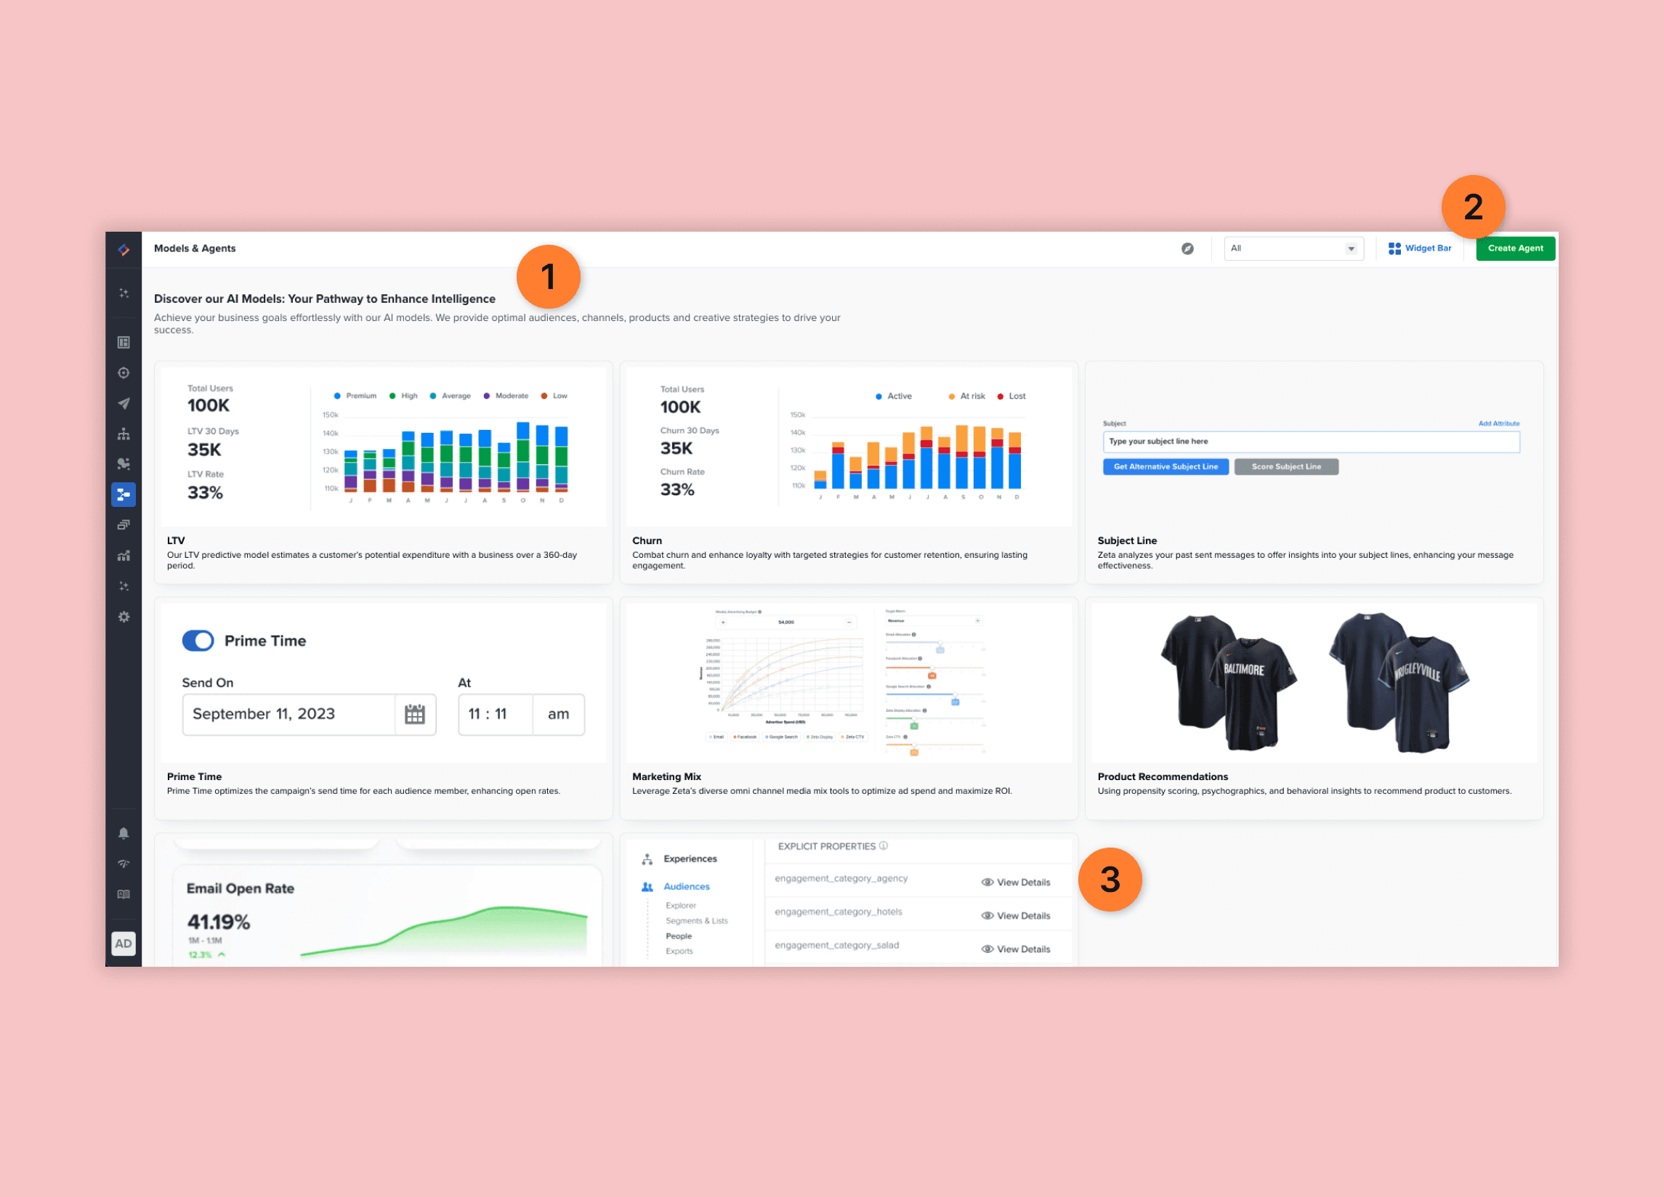Select Audiences in the side menu
This screenshot has width=1664, height=1197.
pyautogui.click(x=686, y=886)
